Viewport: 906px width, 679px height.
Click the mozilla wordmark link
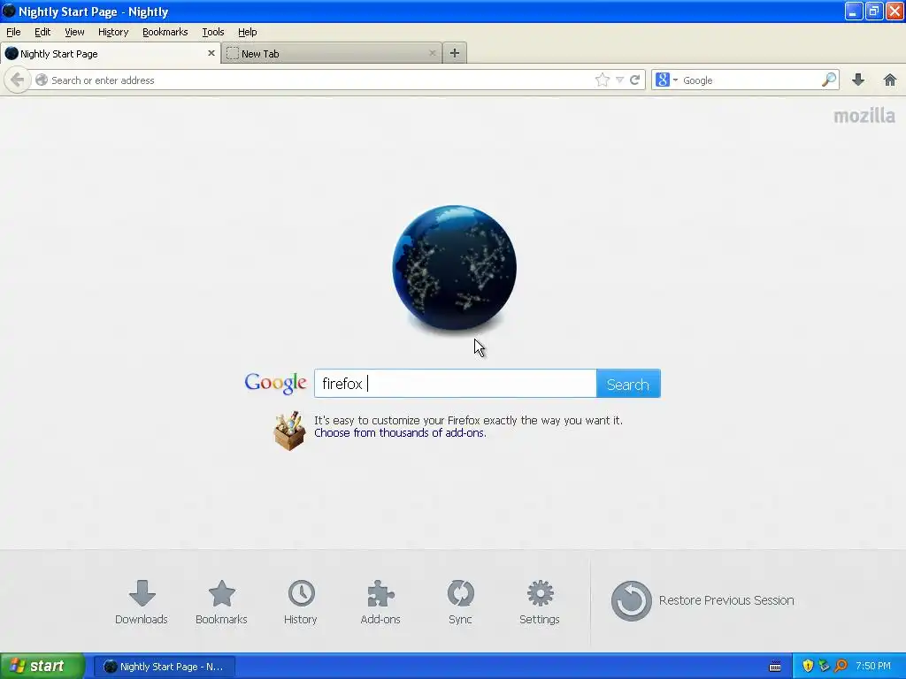click(x=864, y=116)
